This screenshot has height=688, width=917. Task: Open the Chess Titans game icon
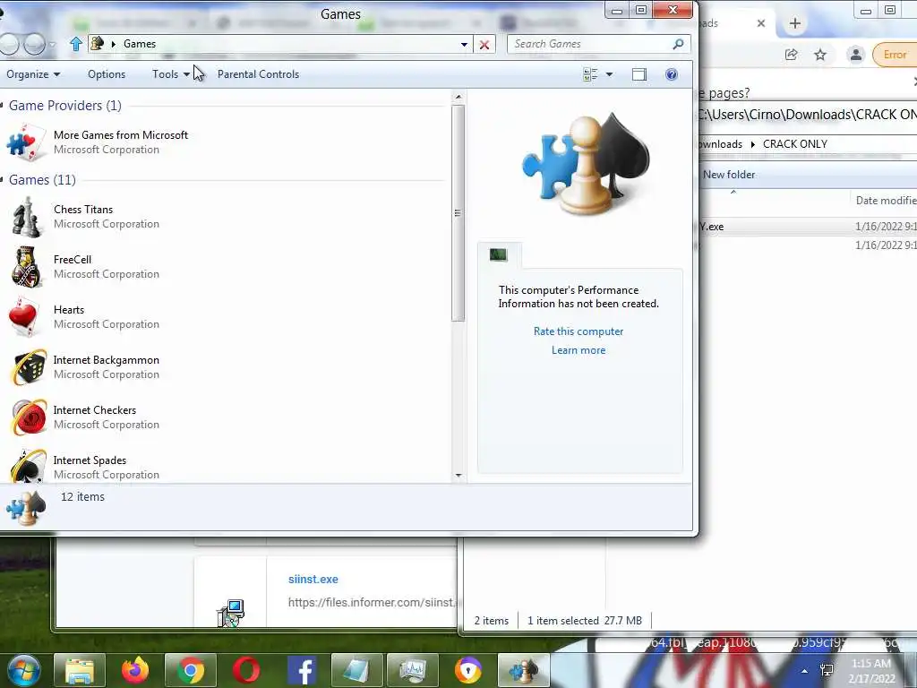point(26,217)
